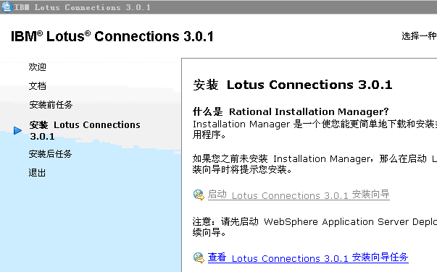Click the large IBM Lotus Connections 3.0.1 banner title

(x=112, y=36)
